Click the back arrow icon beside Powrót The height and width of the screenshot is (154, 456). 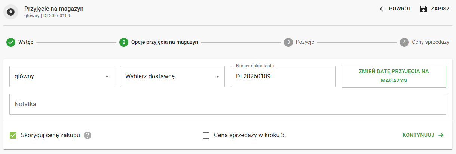pyautogui.click(x=382, y=9)
